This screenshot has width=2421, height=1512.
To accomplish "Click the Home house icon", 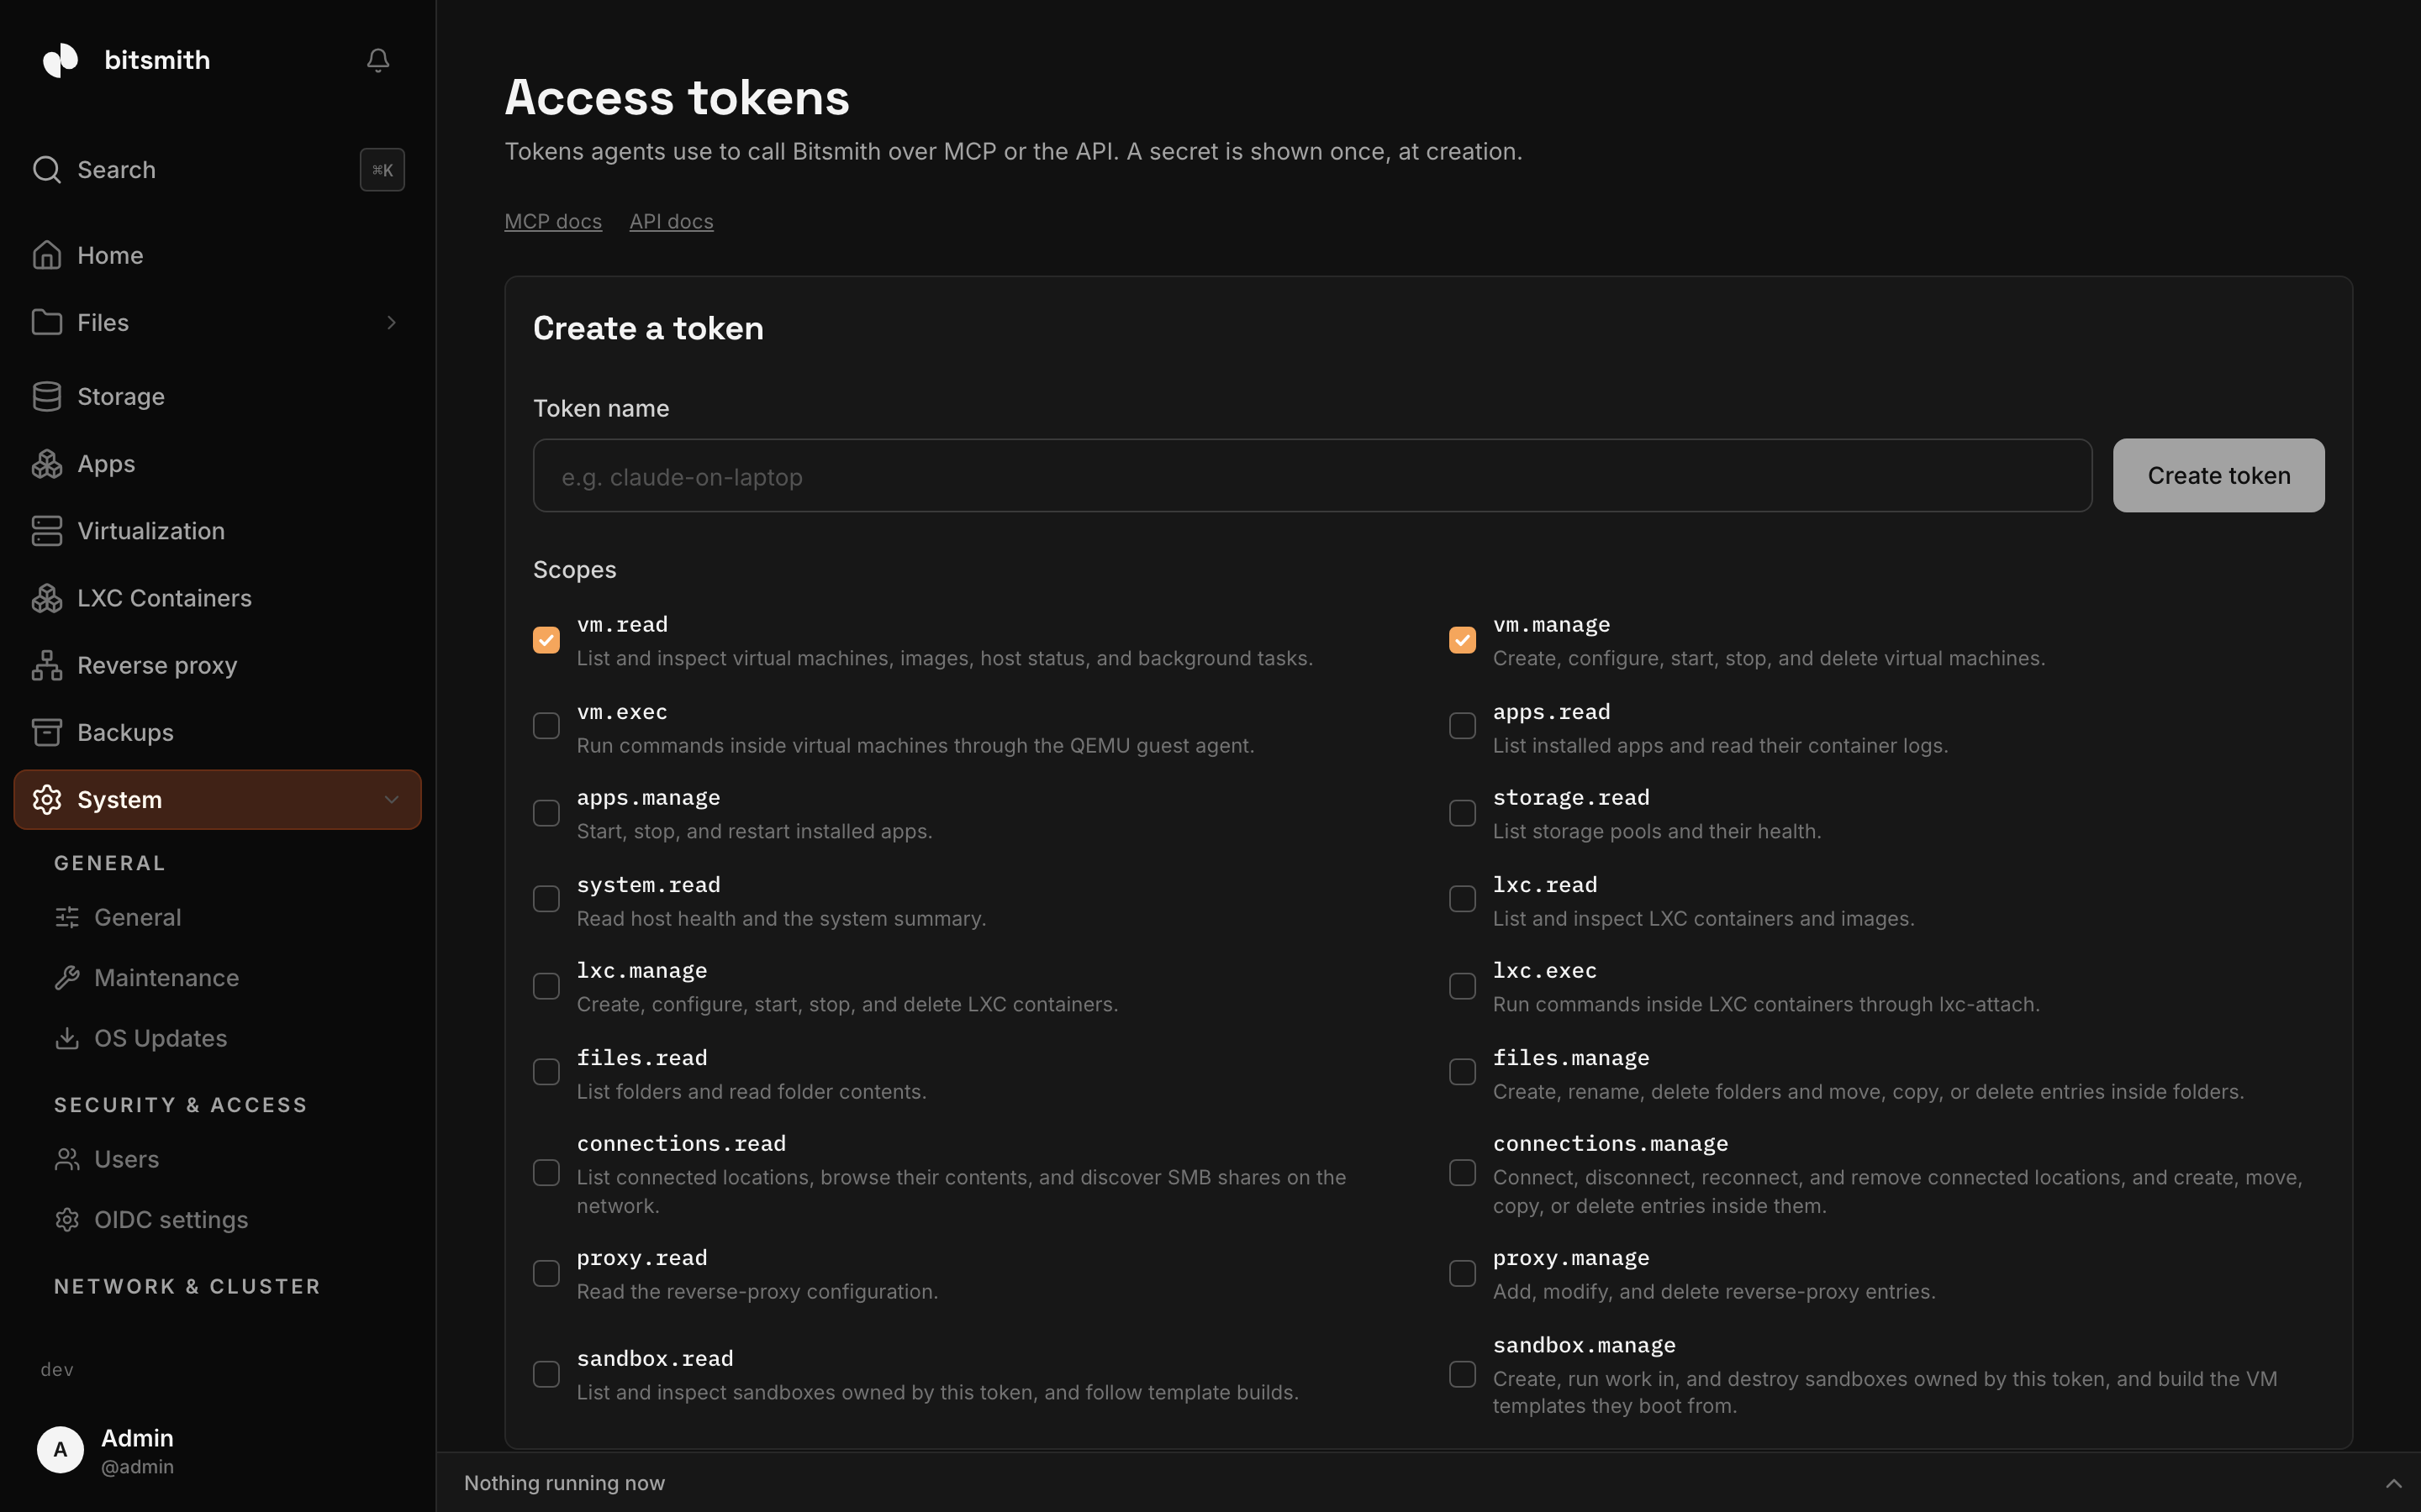I will pos(46,255).
